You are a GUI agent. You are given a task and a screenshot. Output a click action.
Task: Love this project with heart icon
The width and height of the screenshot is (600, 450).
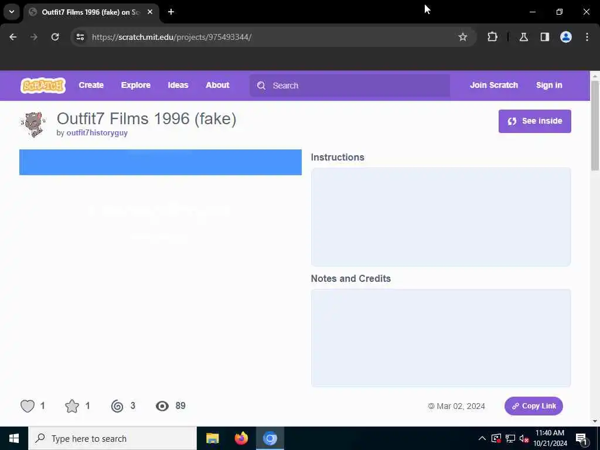tap(28, 406)
